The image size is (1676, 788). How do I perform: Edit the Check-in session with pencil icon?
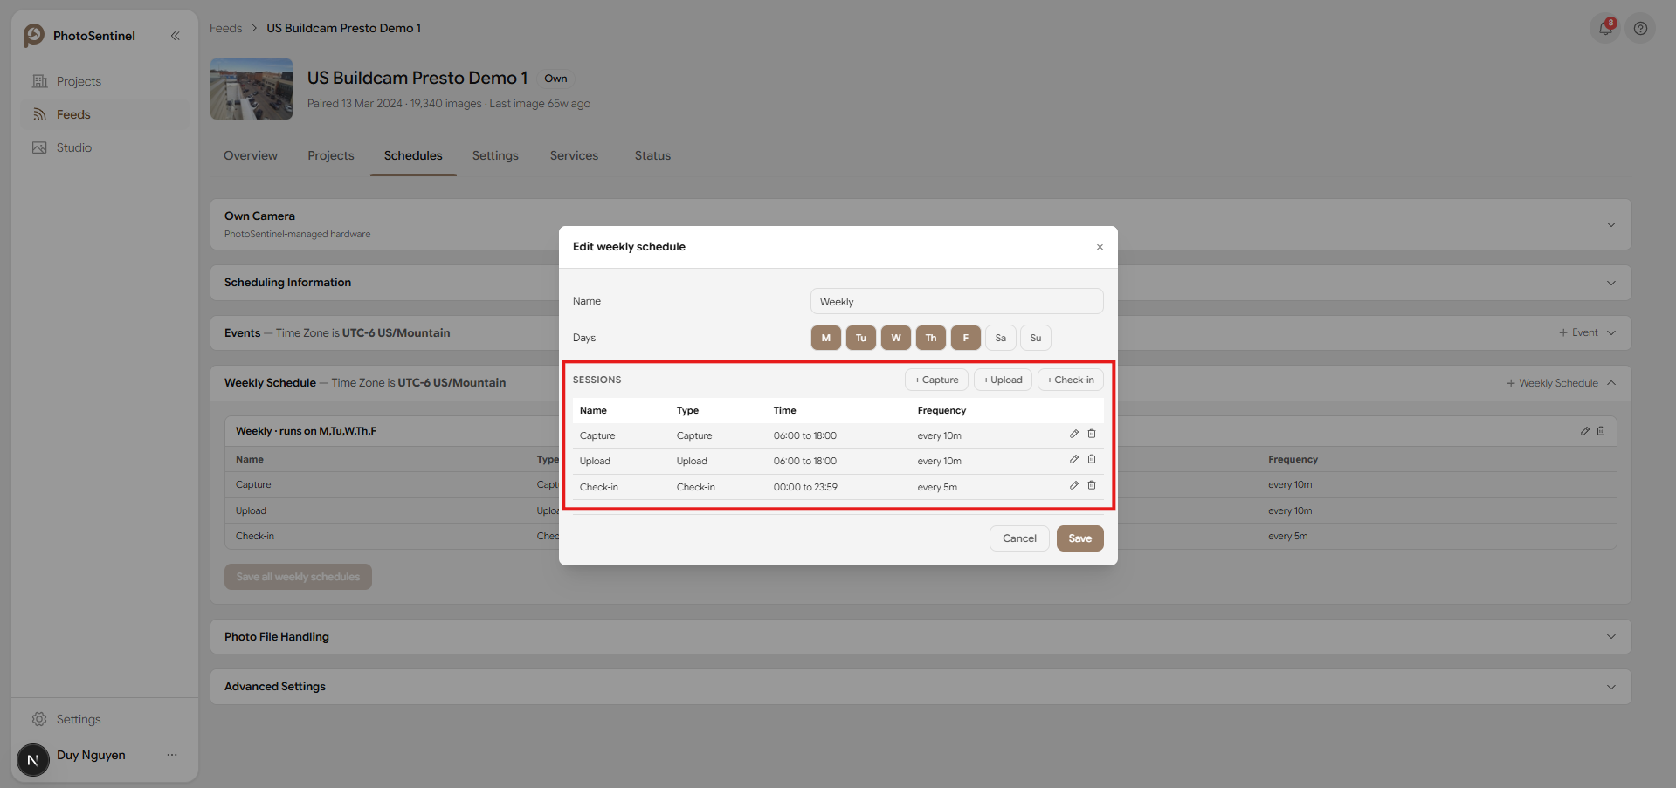(x=1074, y=485)
